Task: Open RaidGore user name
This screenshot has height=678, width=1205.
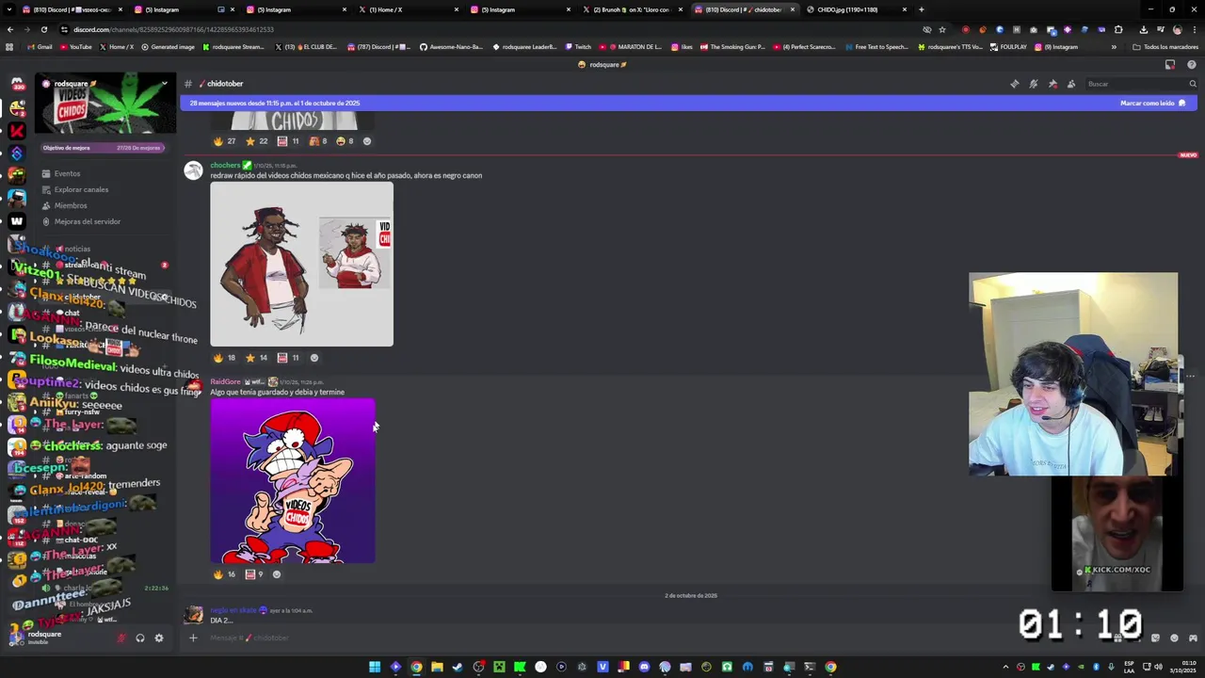Action: click(225, 381)
